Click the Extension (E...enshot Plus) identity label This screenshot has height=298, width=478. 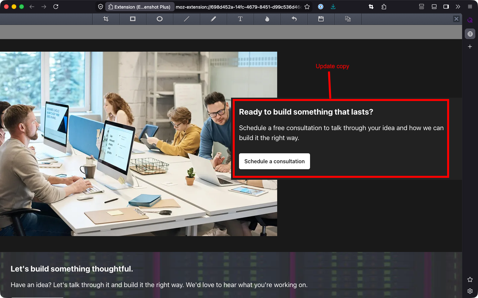[140, 7]
